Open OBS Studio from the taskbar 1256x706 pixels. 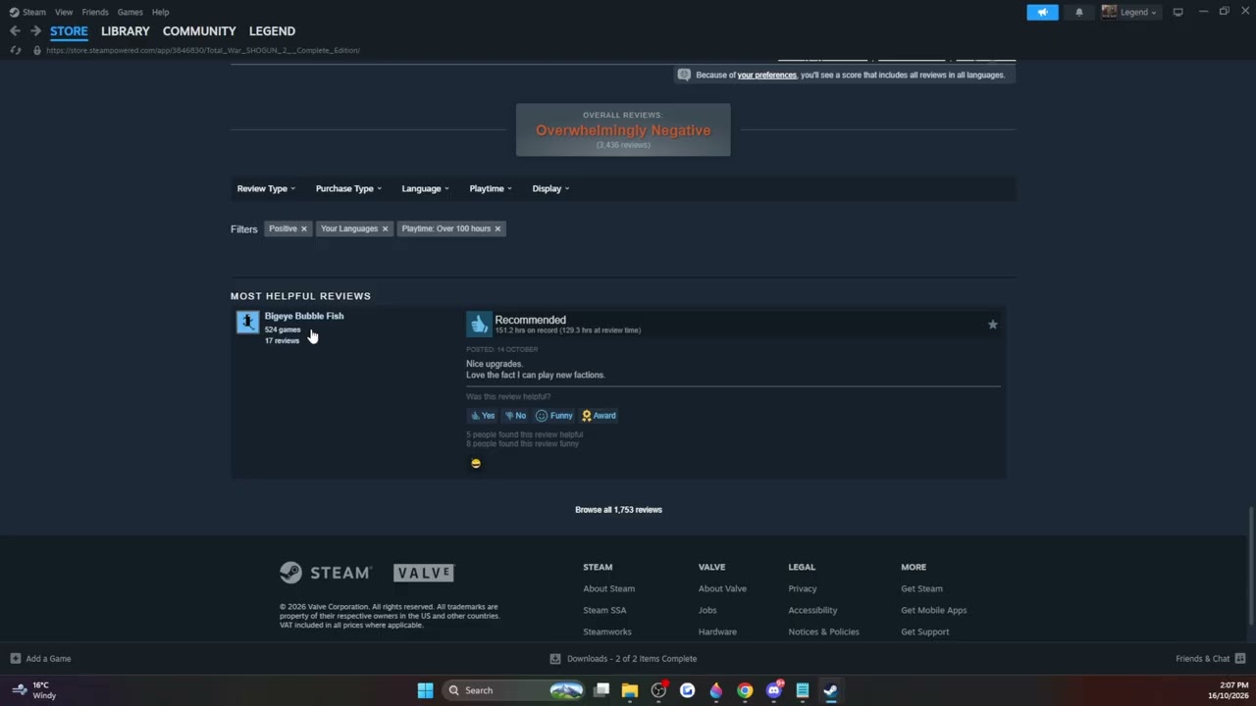tap(658, 690)
